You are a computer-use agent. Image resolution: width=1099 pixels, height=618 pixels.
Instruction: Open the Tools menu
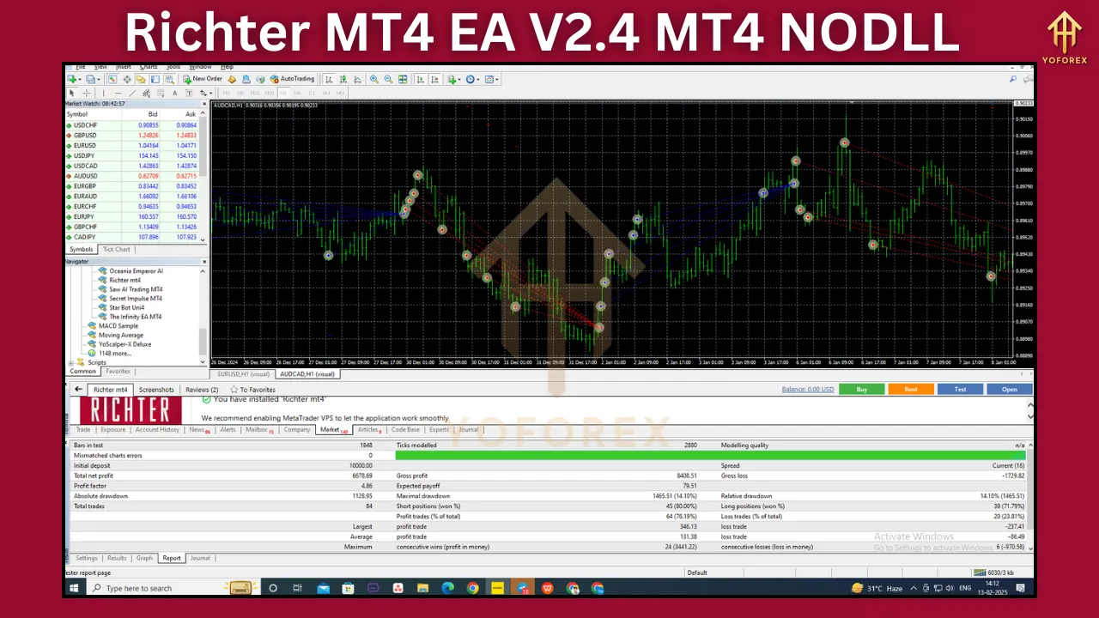coord(173,66)
